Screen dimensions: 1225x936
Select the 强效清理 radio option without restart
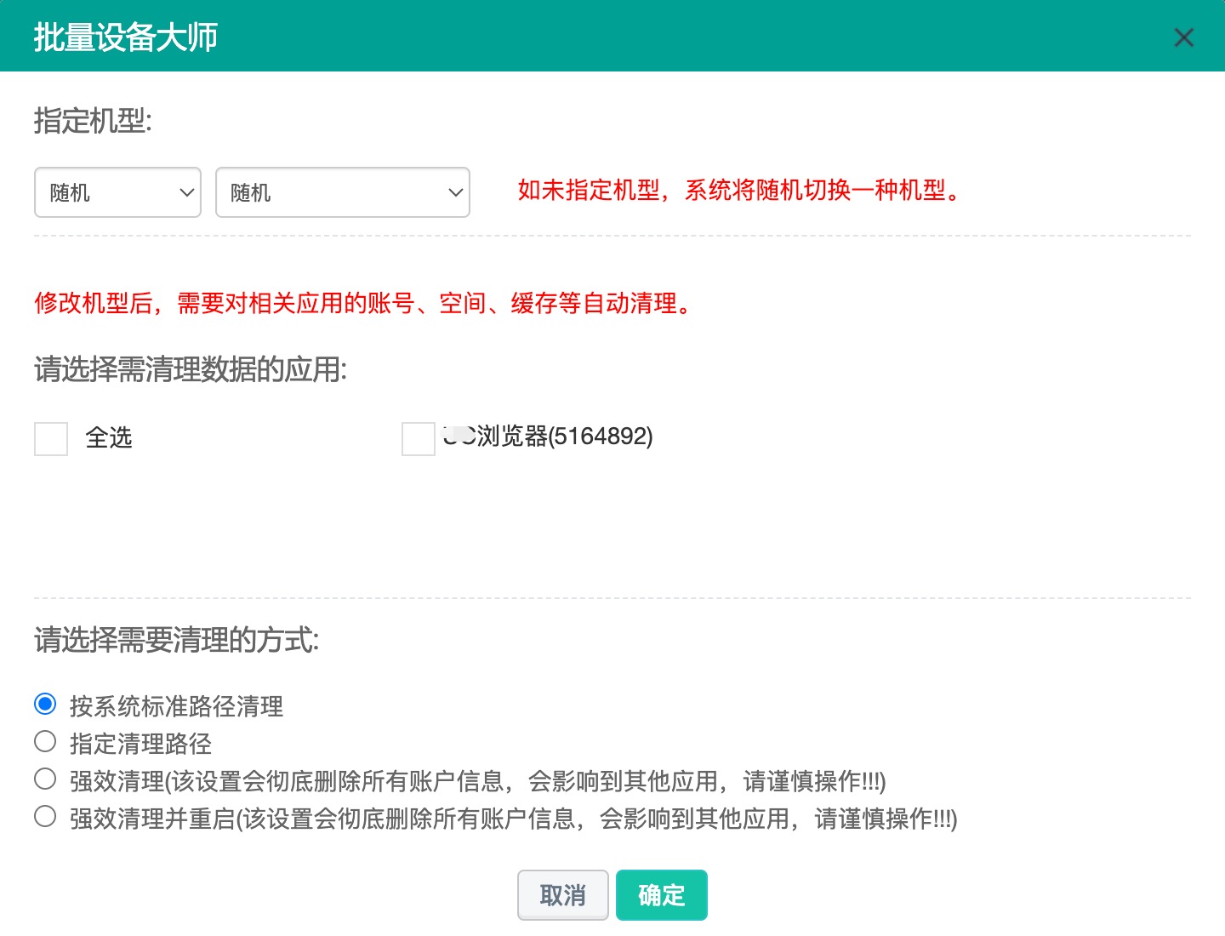[45, 779]
